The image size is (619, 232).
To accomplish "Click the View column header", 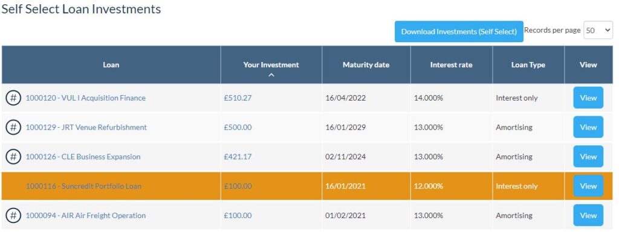I will tap(588, 65).
